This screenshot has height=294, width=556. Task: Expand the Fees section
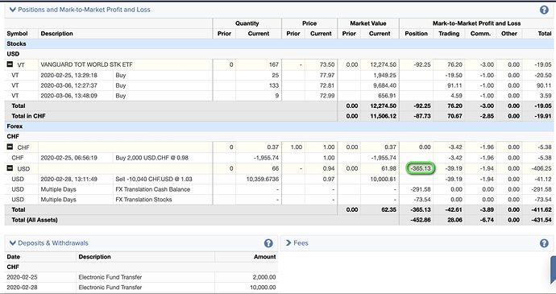tap(288, 243)
